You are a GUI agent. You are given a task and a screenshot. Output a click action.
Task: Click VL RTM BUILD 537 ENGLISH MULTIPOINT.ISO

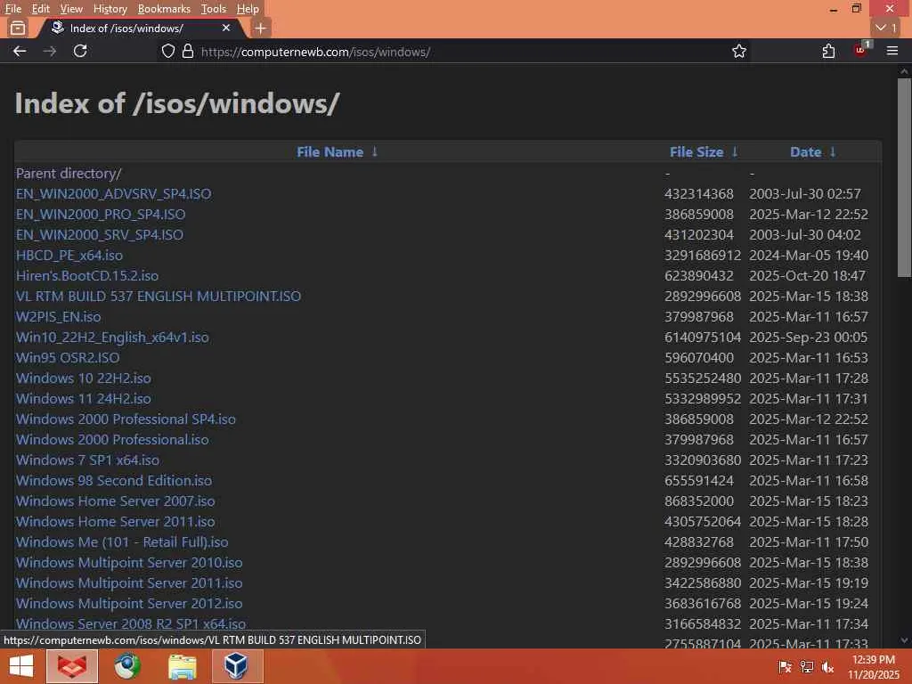159,296
